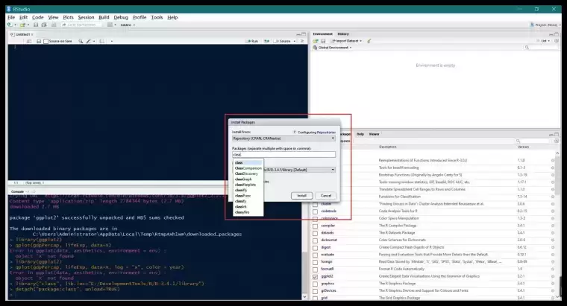This screenshot has height=306, width=567.
Task: Click the compile report notebook icon in editor
Action: [x=102, y=41]
